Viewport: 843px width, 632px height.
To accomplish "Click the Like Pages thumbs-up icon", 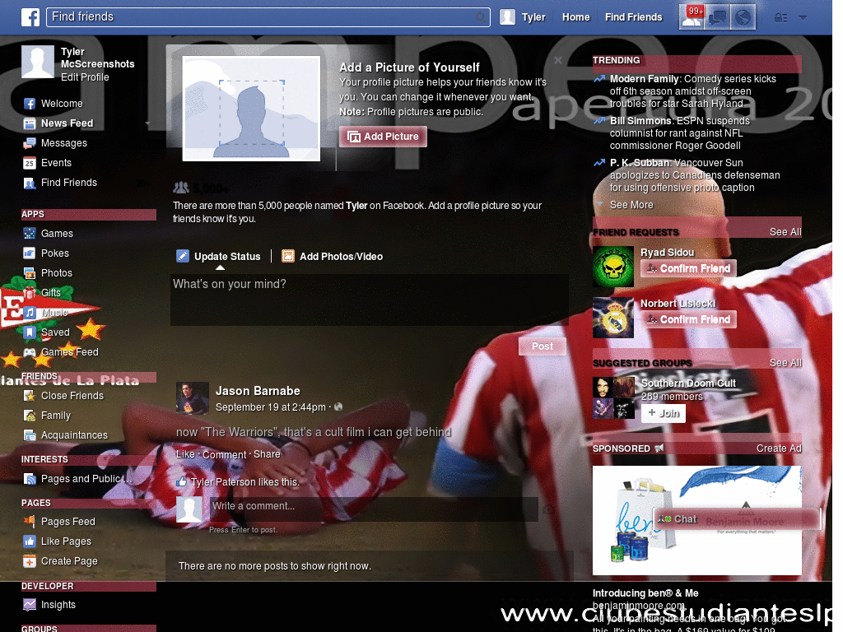I will [x=30, y=541].
